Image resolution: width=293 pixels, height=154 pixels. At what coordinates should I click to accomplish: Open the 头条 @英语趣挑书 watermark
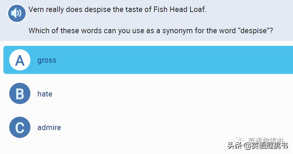pos(258,145)
